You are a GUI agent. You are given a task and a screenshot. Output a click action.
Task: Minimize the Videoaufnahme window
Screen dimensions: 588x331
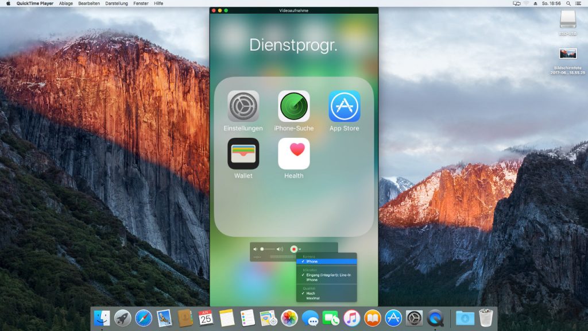pyautogui.click(x=220, y=10)
